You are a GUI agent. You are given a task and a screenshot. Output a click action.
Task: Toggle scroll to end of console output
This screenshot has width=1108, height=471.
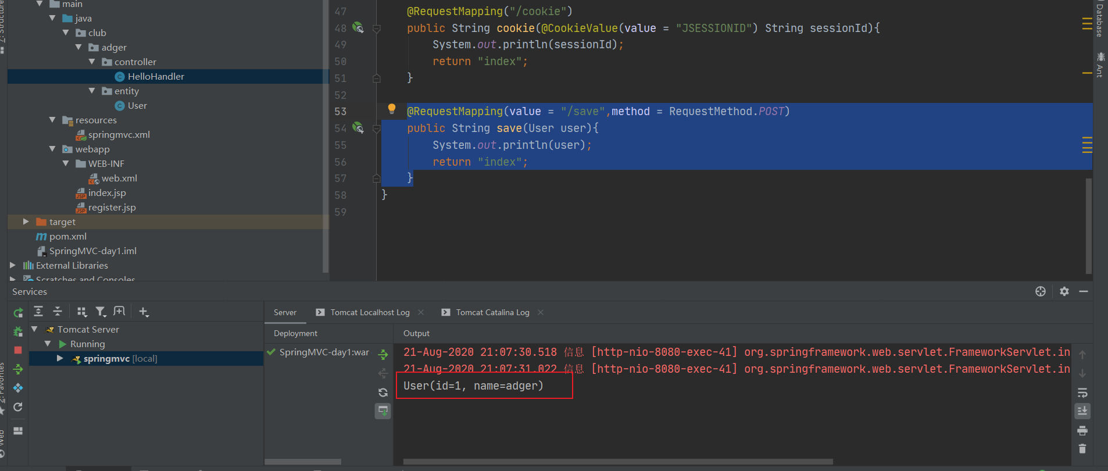click(x=1082, y=411)
